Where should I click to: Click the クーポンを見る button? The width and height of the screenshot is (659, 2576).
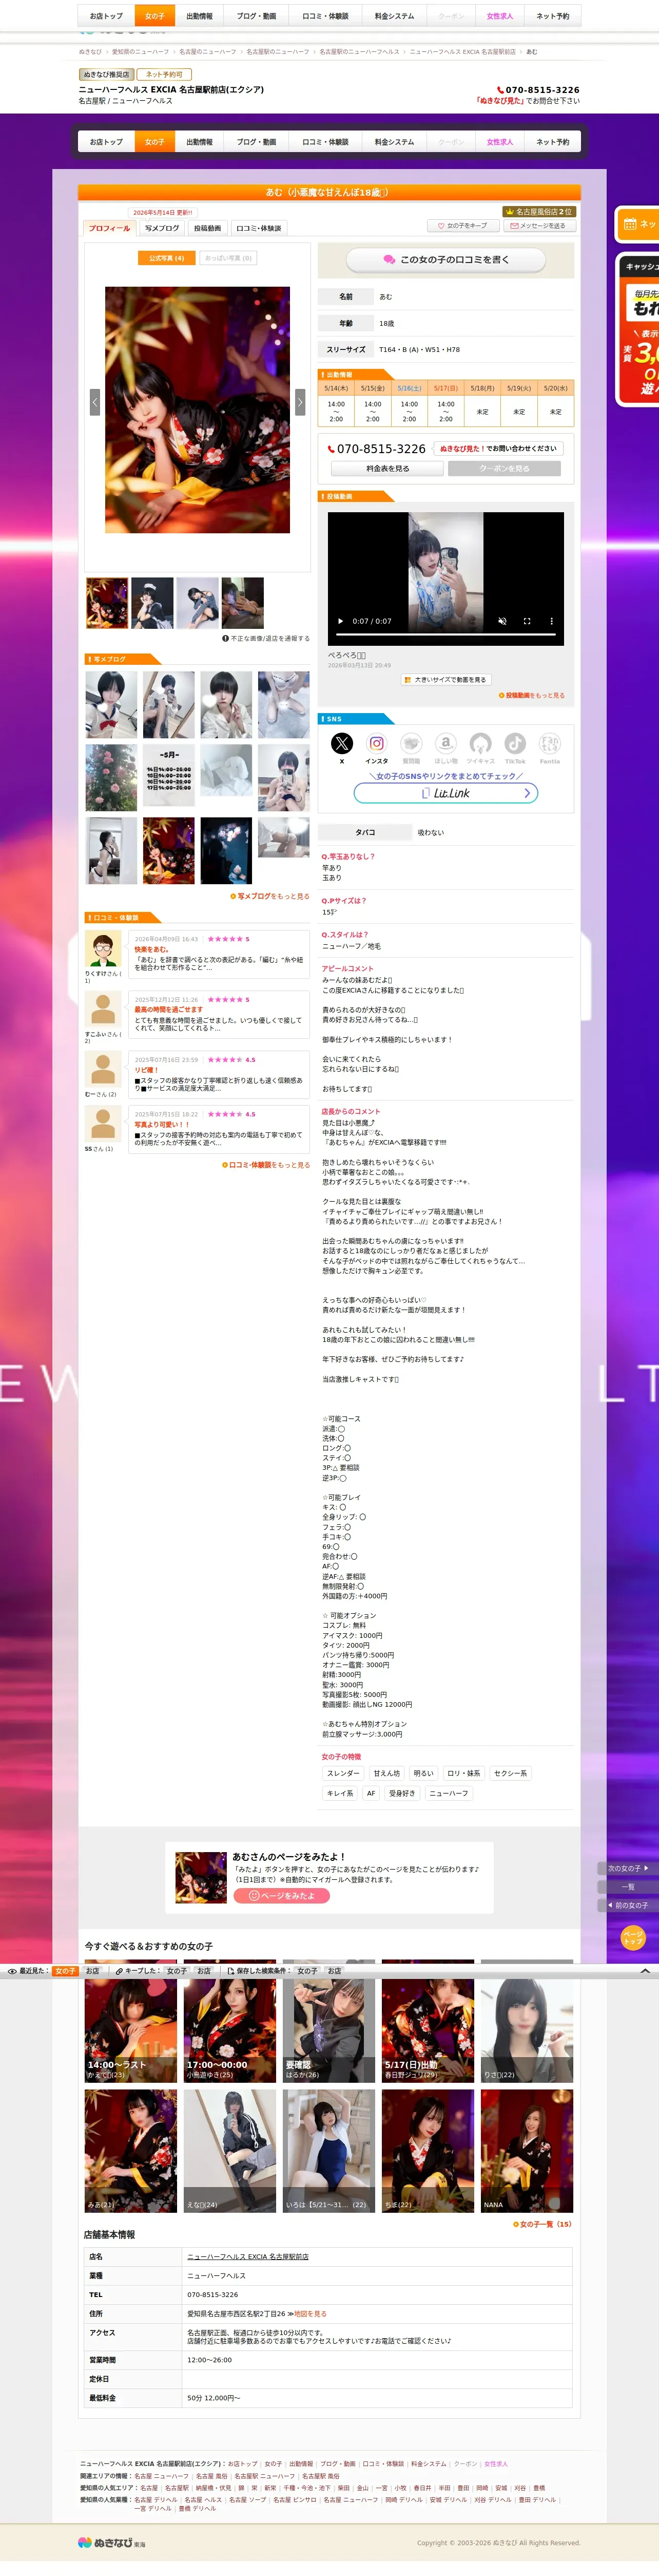pyautogui.click(x=504, y=468)
